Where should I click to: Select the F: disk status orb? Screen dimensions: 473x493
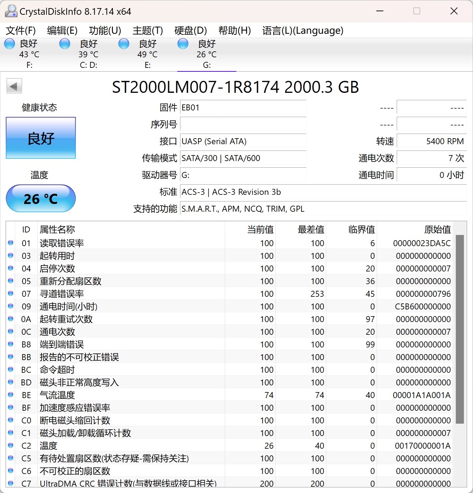(9, 44)
